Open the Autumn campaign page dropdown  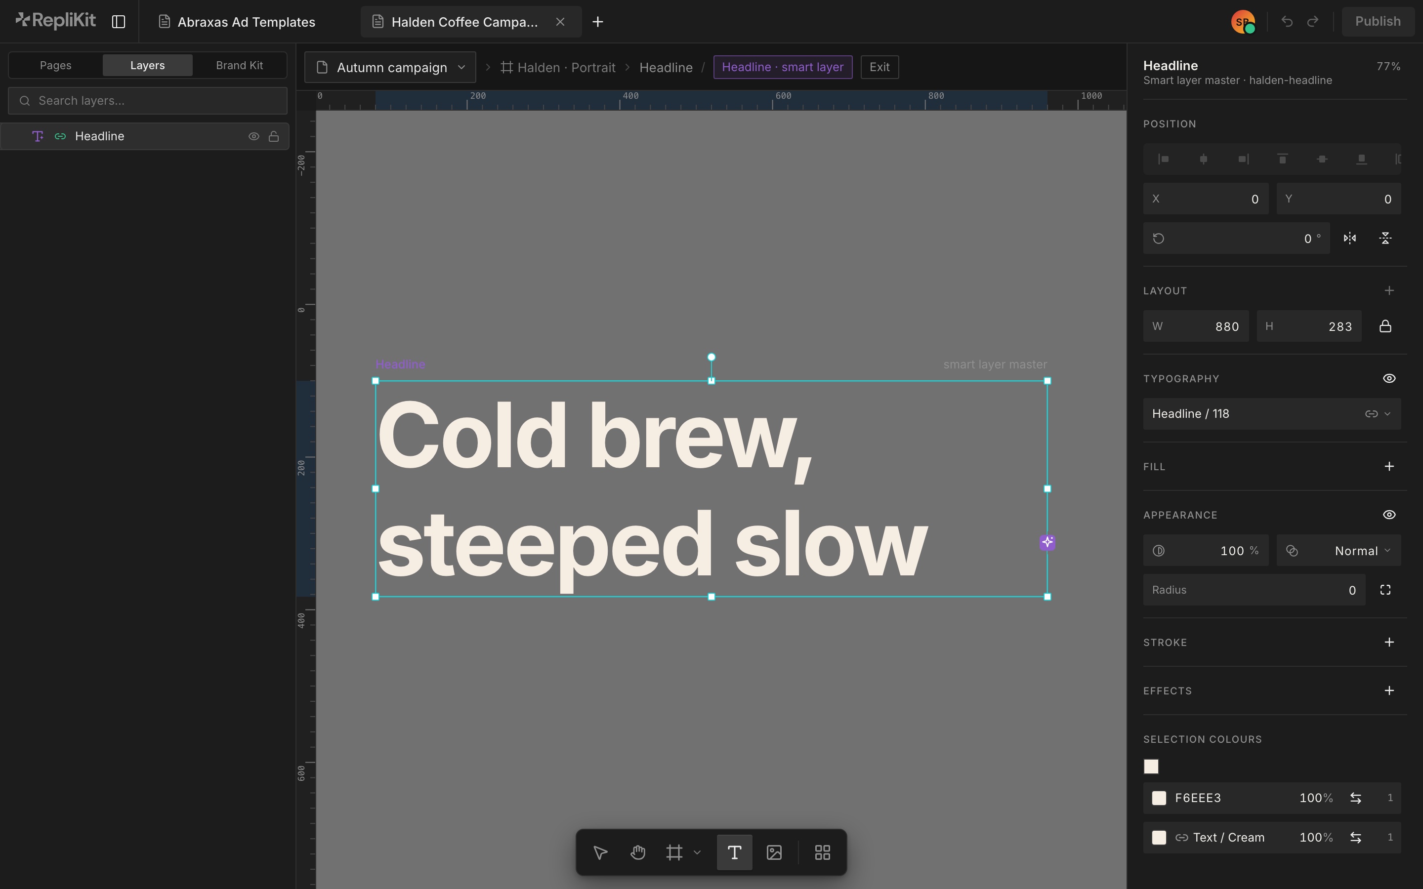390,68
